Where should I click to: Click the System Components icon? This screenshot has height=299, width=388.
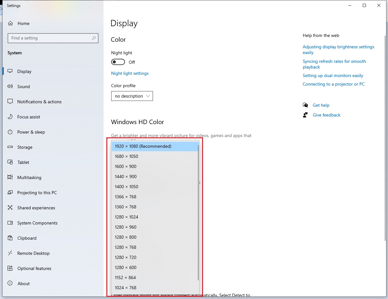10,223
